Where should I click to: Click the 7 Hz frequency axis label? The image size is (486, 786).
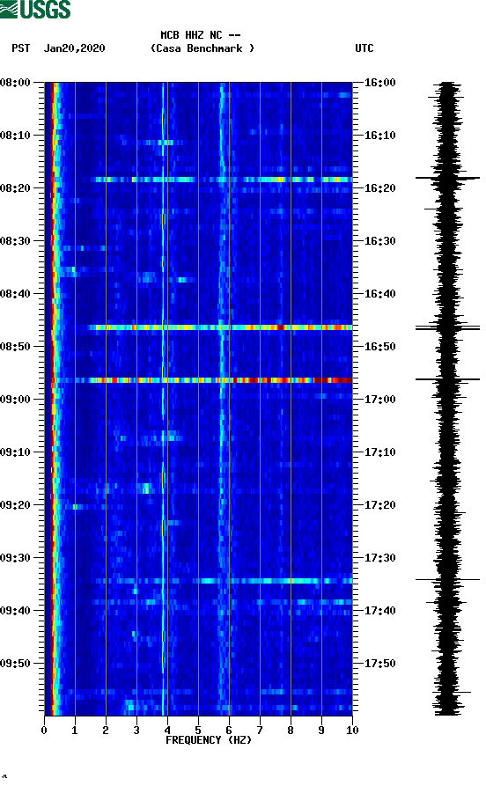[x=260, y=731]
